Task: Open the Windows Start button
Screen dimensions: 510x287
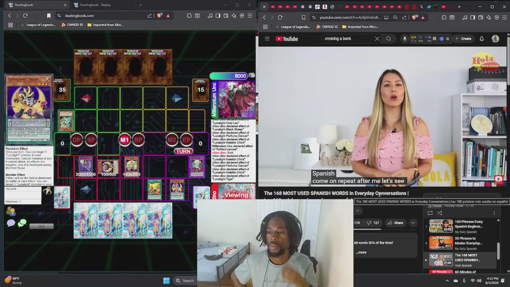Action: 167,281
